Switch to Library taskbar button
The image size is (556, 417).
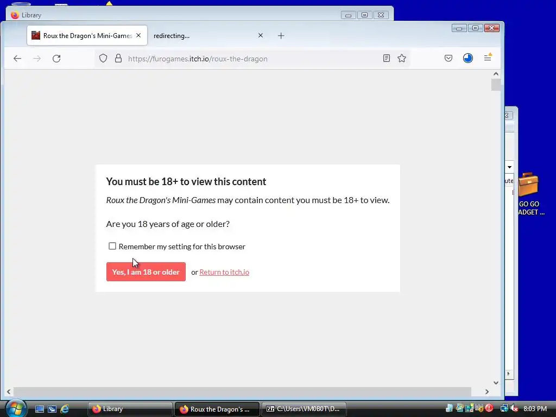130,409
